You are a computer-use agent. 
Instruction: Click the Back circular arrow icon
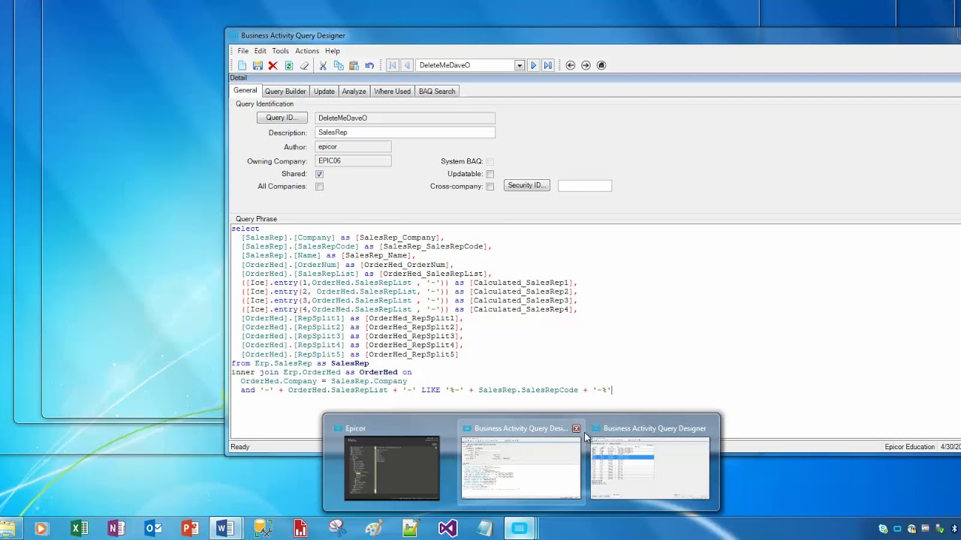571,65
